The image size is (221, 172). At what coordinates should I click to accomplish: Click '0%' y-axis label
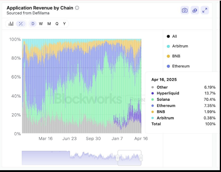[17, 134]
